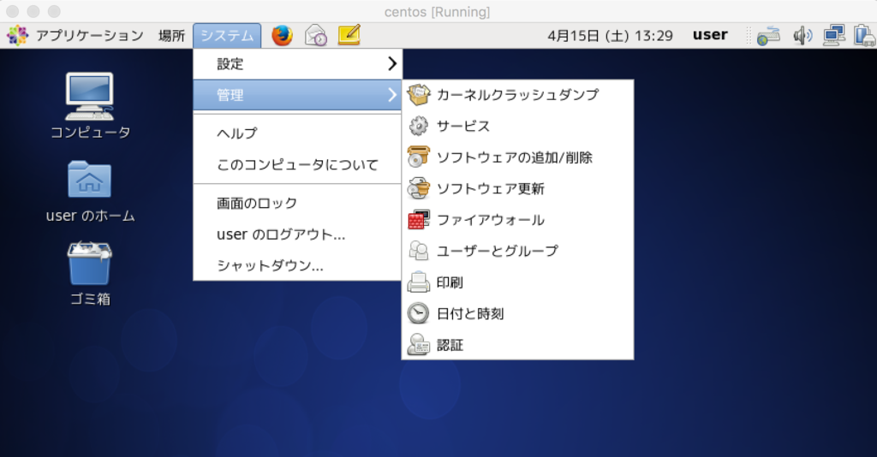Choose このコンピュータについて
Screen dimensions: 877x457
pyautogui.click(x=297, y=164)
